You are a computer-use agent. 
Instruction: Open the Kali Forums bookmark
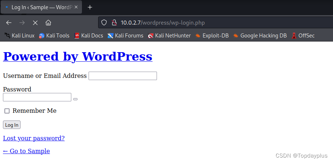125,36
